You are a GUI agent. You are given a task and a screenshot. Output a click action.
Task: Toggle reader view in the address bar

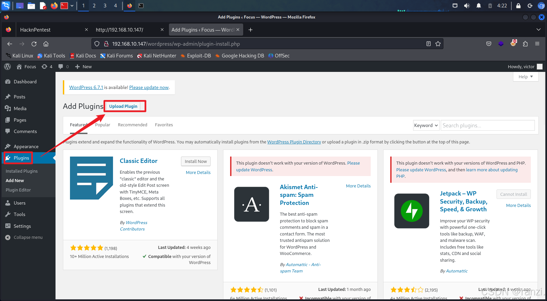tap(429, 44)
